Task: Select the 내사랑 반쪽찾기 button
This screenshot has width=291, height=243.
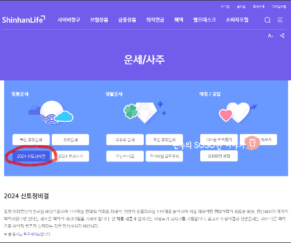Action: click(219, 139)
